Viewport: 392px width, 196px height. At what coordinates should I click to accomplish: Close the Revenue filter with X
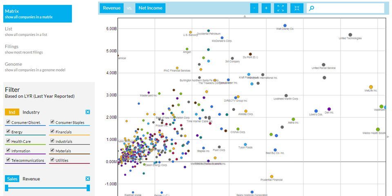[88, 178]
